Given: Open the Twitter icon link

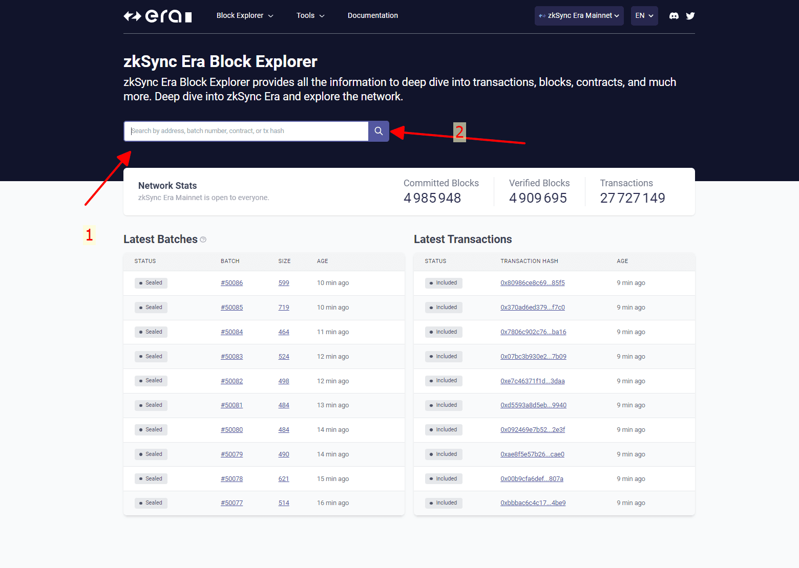Looking at the screenshot, I should pos(690,16).
